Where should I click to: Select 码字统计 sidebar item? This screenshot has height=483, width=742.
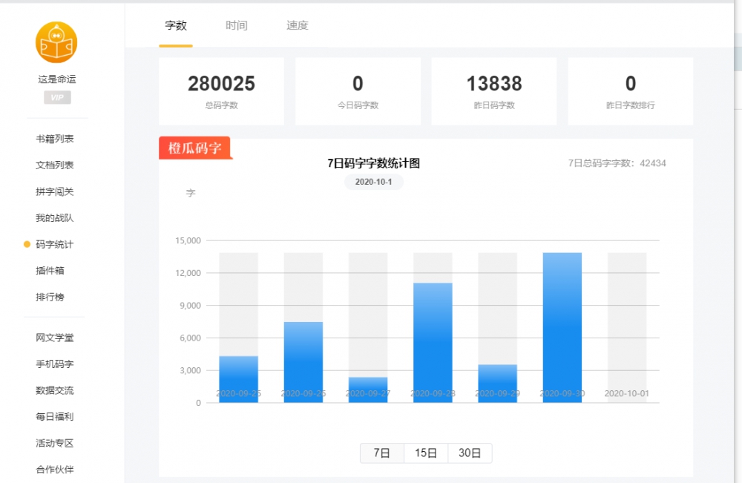pos(55,244)
